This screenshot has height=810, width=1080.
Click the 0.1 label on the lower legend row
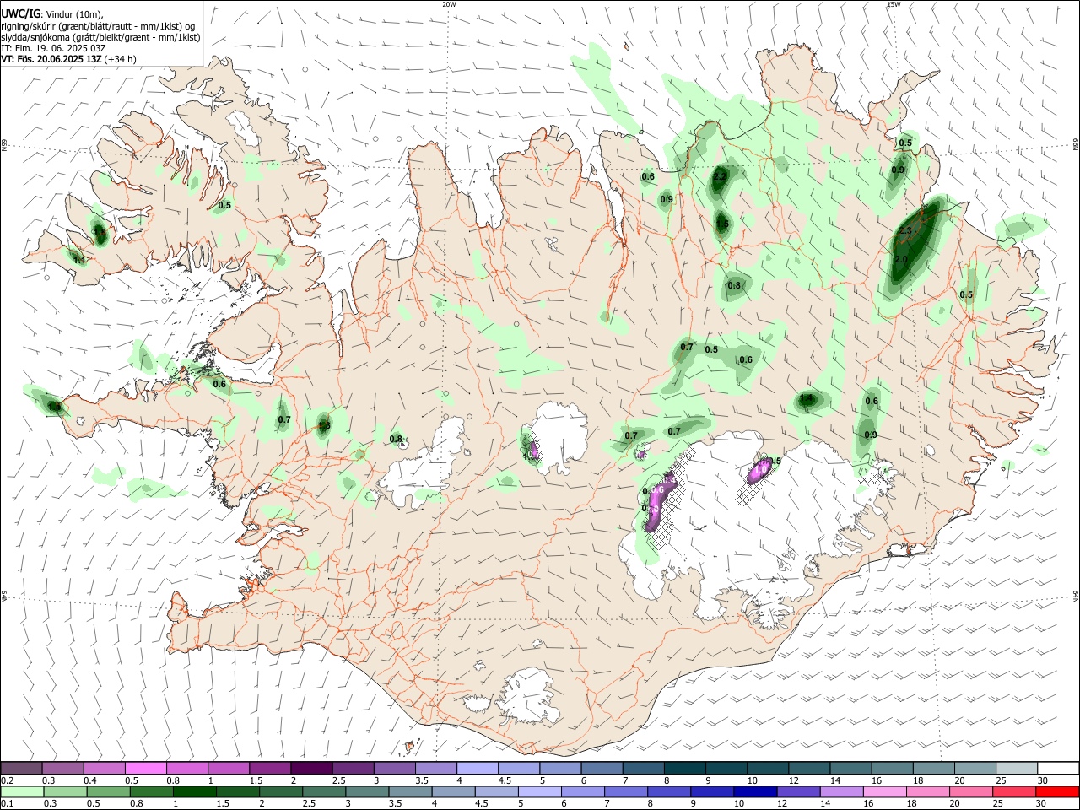click(x=8, y=805)
